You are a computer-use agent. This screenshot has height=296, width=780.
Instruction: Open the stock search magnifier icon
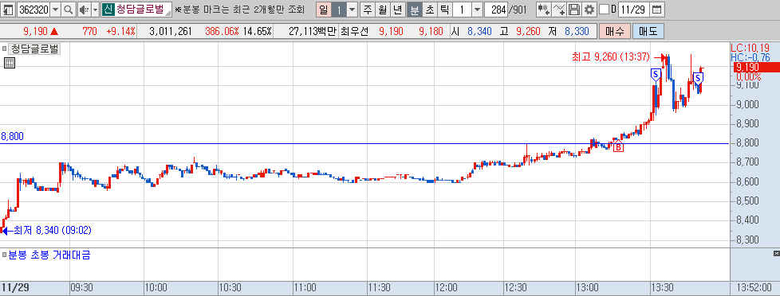[68, 9]
